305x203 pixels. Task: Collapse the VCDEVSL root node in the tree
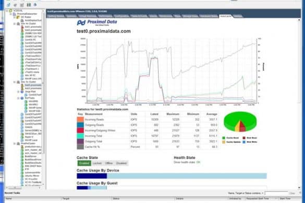(x=7, y=11)
